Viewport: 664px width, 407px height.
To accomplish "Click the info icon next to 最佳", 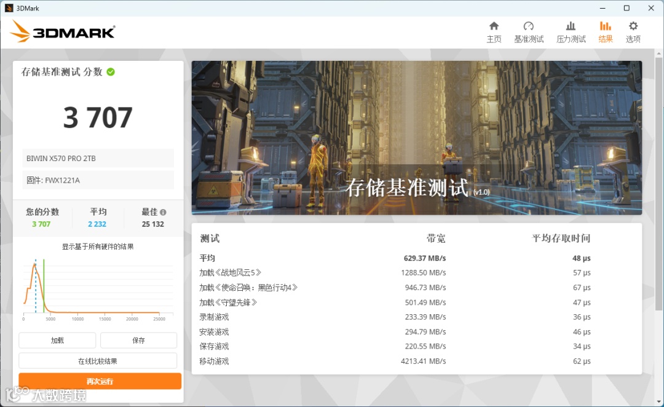I will (163, 212).
